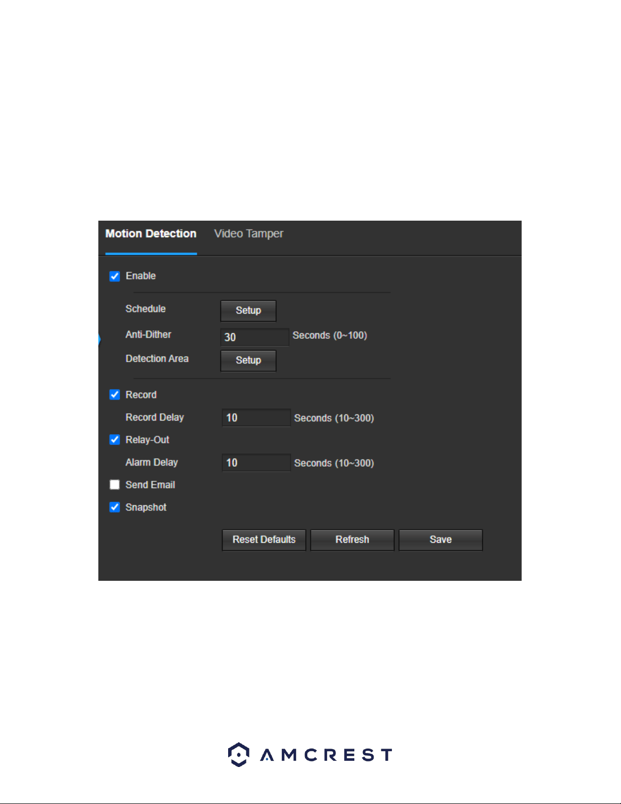Switch to the Motion Detection tab
This screenshot has height=804, width=621.
pos(151,234)
